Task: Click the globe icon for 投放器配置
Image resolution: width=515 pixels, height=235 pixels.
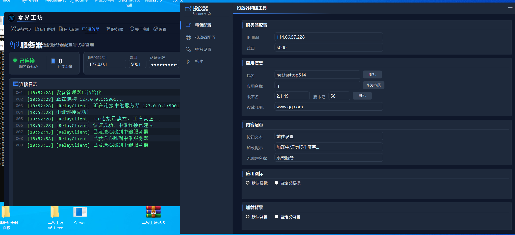Action: tap(188, 37)
